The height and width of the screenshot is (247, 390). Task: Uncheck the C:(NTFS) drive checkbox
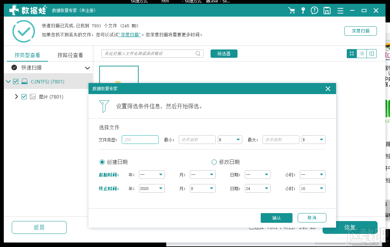point(16,82)
